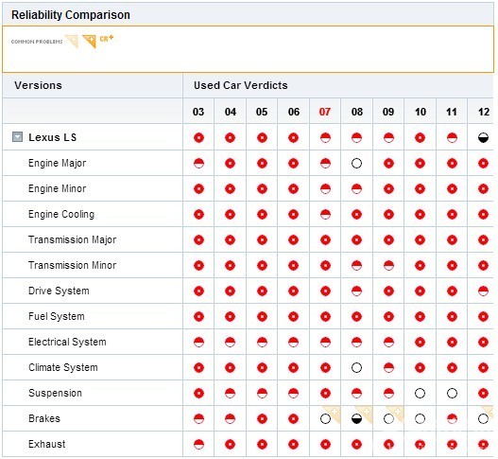Click Engine Major rating icon for 08
Image resolution: width=498 pixels, height=459 pixels.
[356, 164]
